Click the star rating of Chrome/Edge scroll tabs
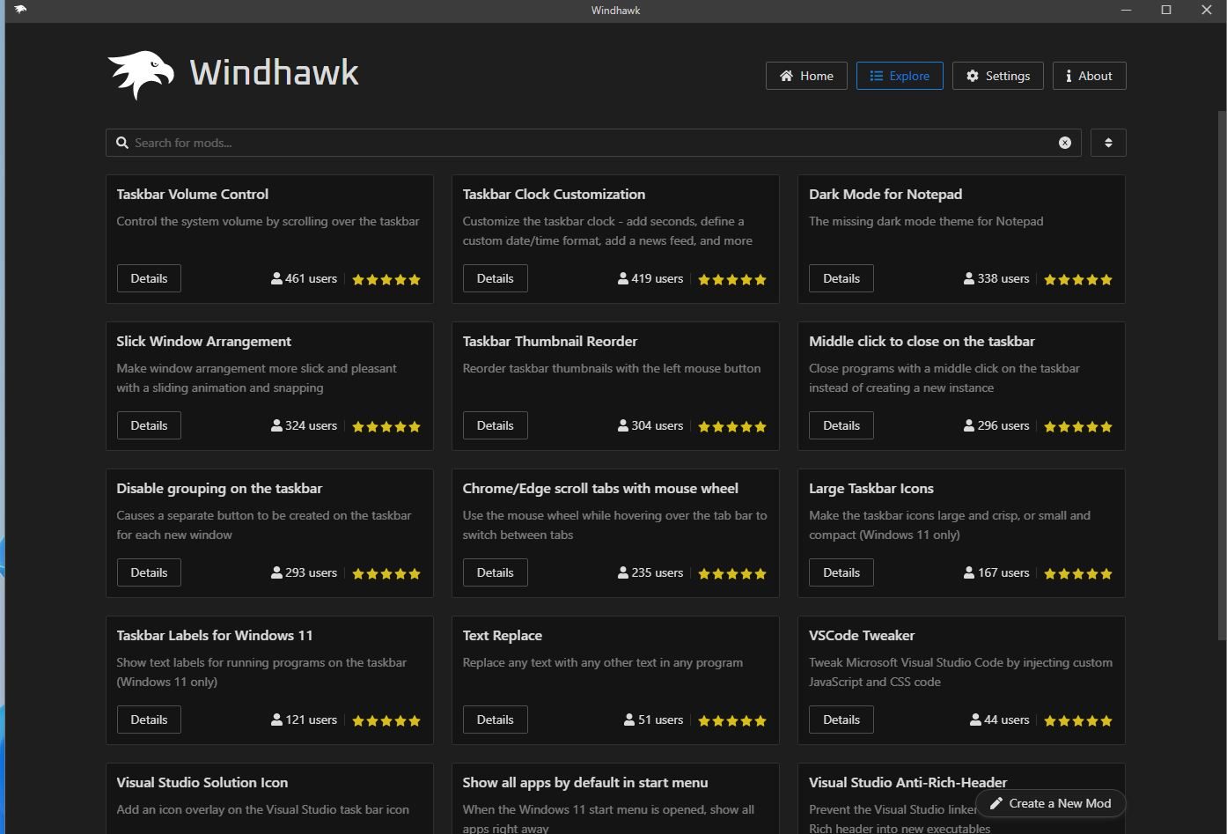The width and height of the screenshot is (1227, 834). pos(732,573)
